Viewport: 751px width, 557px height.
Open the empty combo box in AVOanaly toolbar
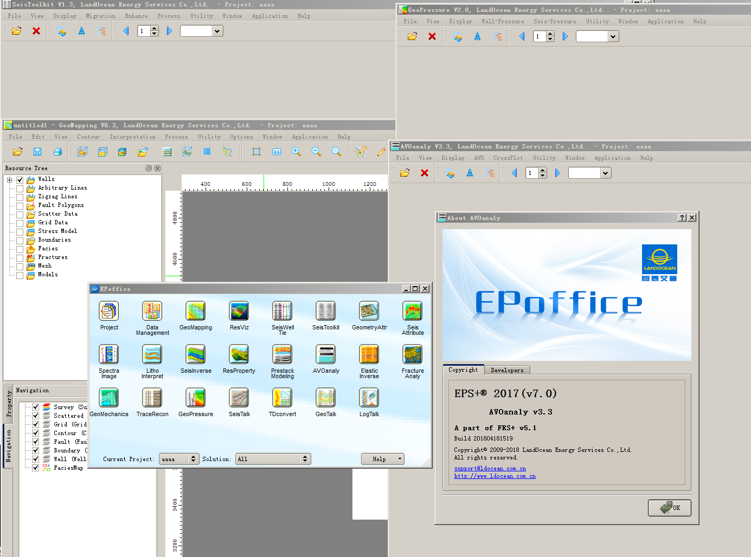pos(590,173)
